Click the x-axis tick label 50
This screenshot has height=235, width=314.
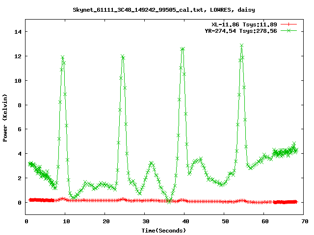point(225,221)
